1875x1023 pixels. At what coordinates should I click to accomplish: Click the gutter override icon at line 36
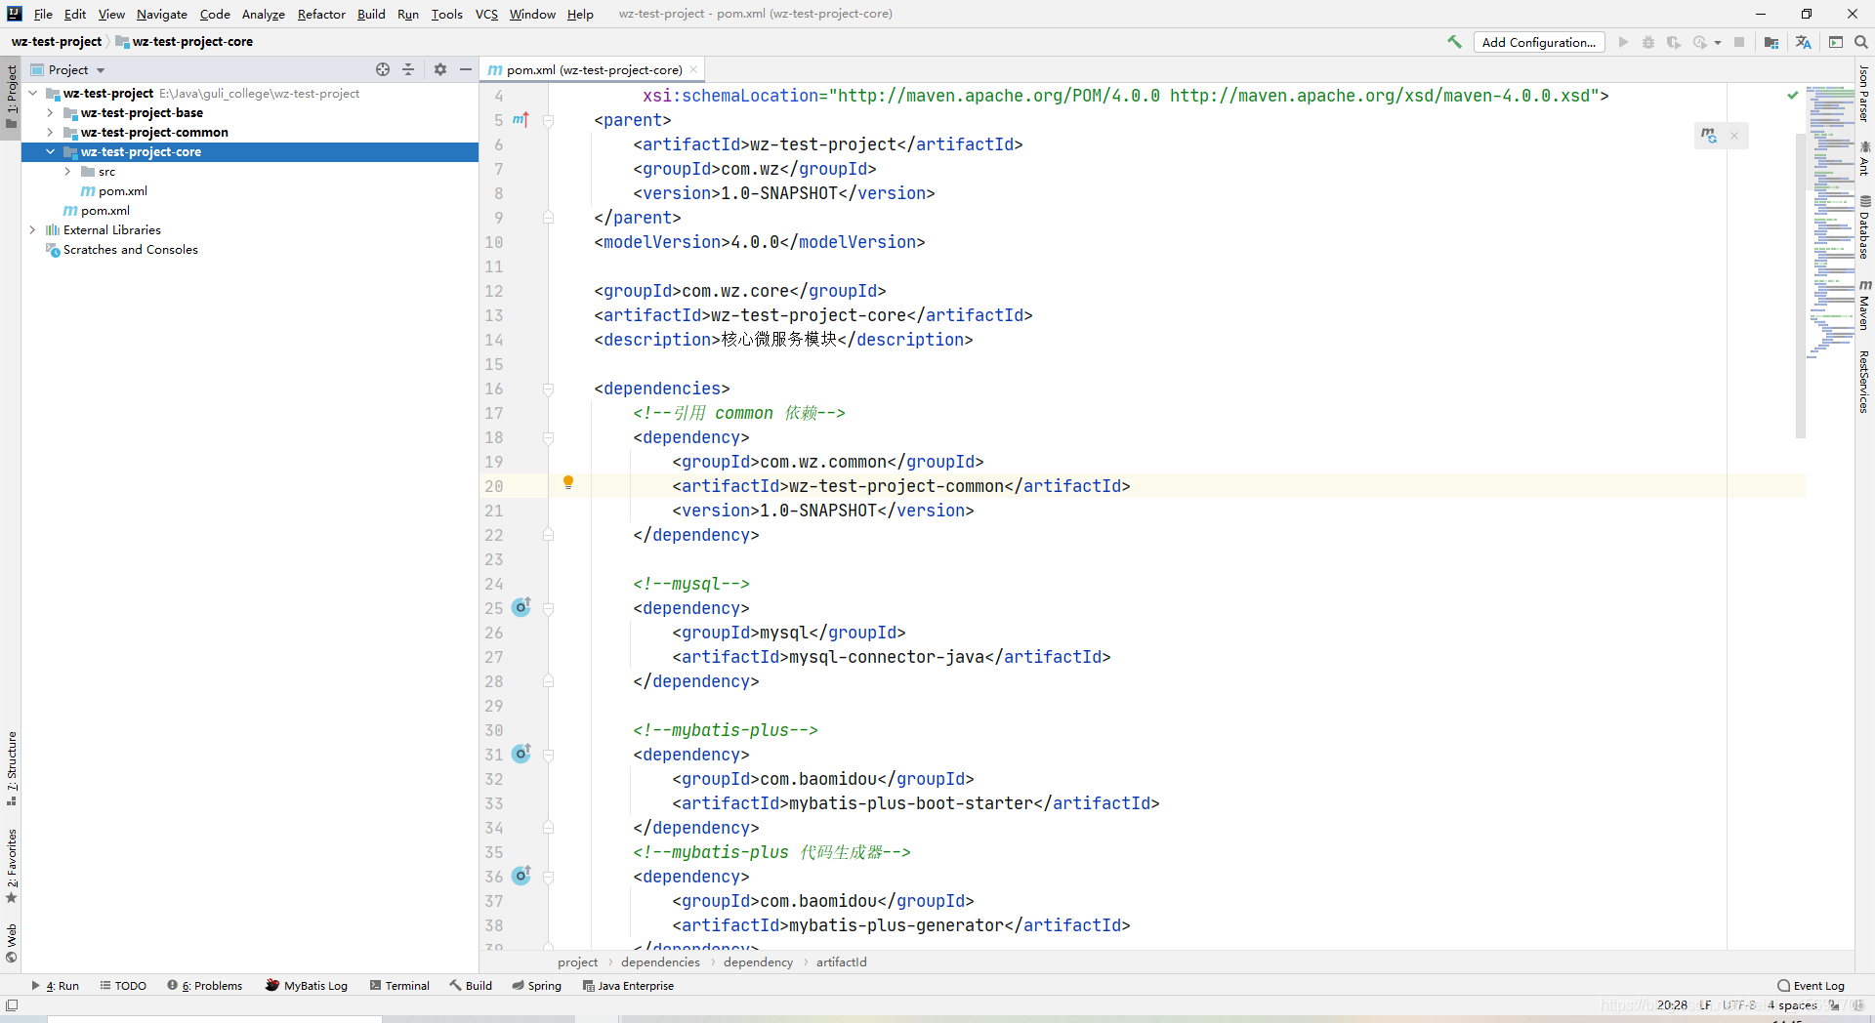521,876
